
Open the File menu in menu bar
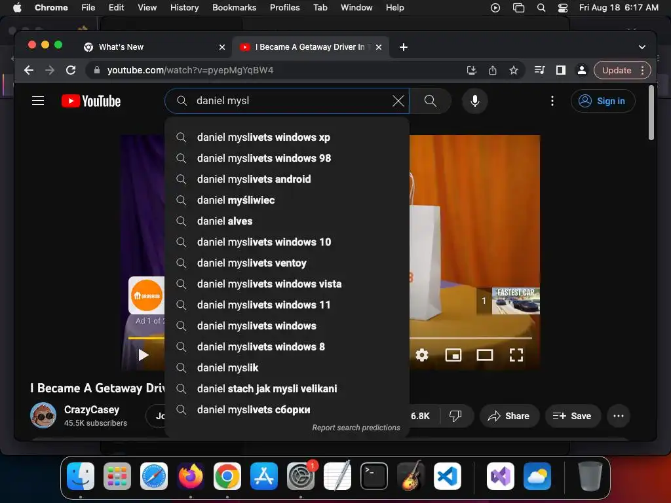coord(88,7)
